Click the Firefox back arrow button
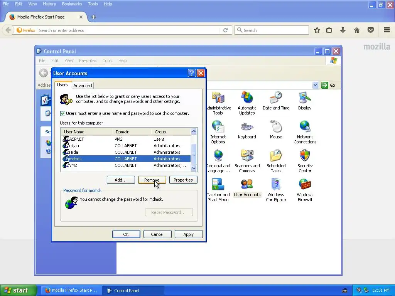 (8, 30)
